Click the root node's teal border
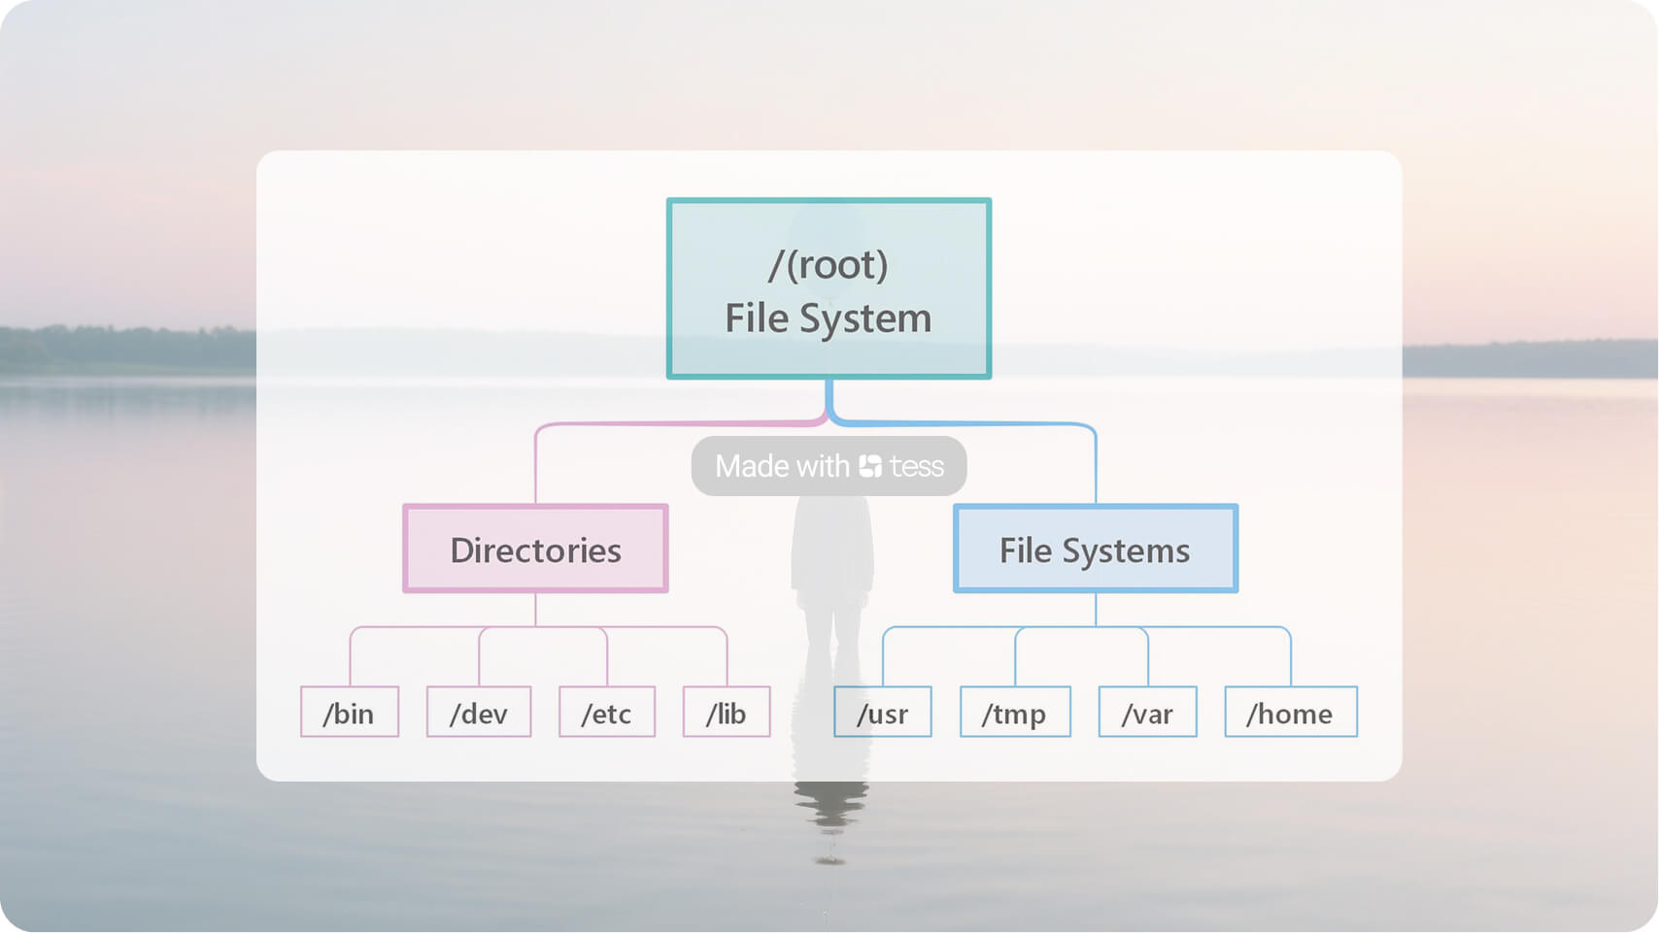The height and width of the screenshot is (933, 1659). coord(828,200)
